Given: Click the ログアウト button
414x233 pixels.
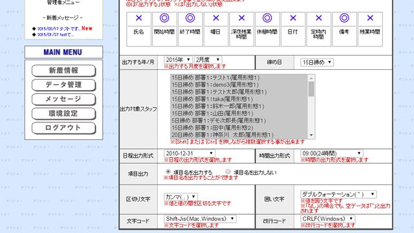Looking at the screenshot, I should pos(63,128).
